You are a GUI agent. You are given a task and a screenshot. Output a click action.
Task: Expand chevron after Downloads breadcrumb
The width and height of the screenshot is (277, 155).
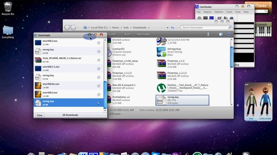click(x=149, y=28)
